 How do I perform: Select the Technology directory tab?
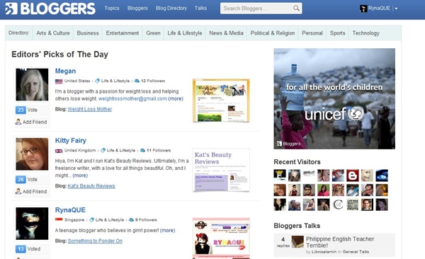[365, 33]
